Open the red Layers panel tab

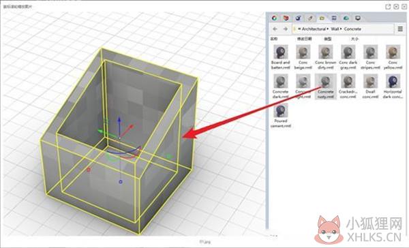pos(286,18)
